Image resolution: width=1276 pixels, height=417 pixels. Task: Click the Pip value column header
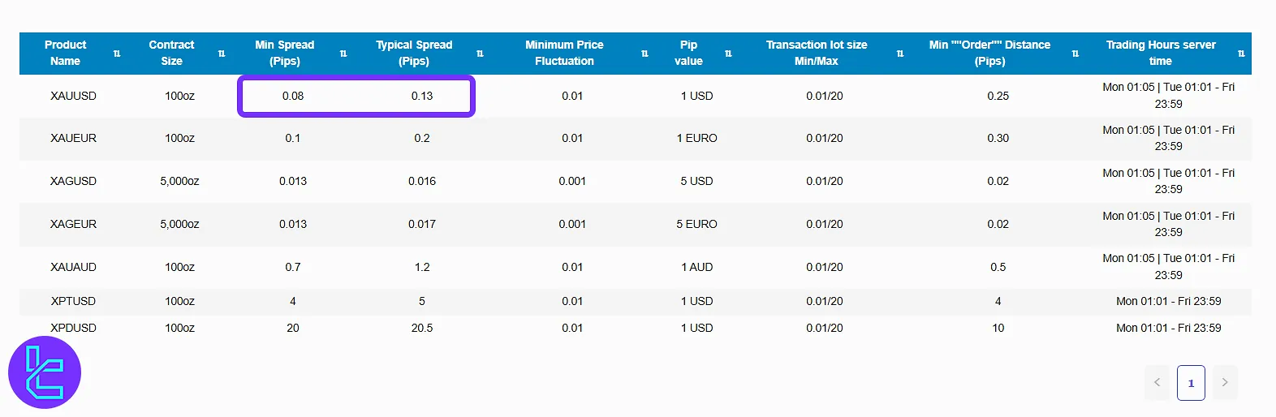[x=688, y=53]
